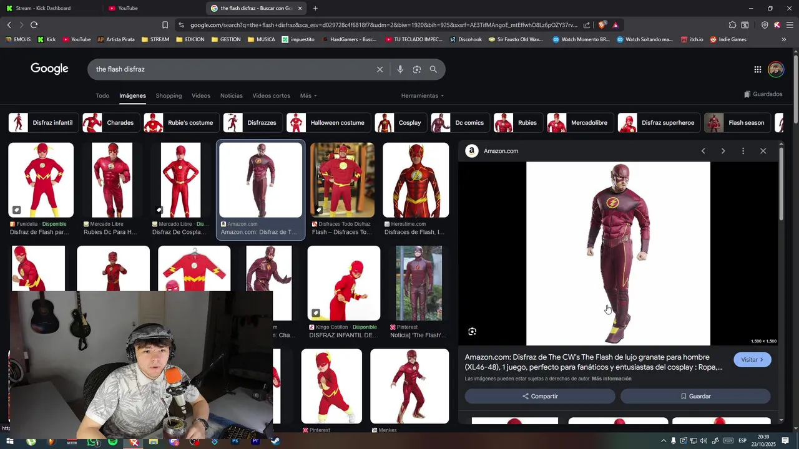Show hidden system tray icons chevron
Viewport: 799px width, 449px height.
tap(664, 441)
